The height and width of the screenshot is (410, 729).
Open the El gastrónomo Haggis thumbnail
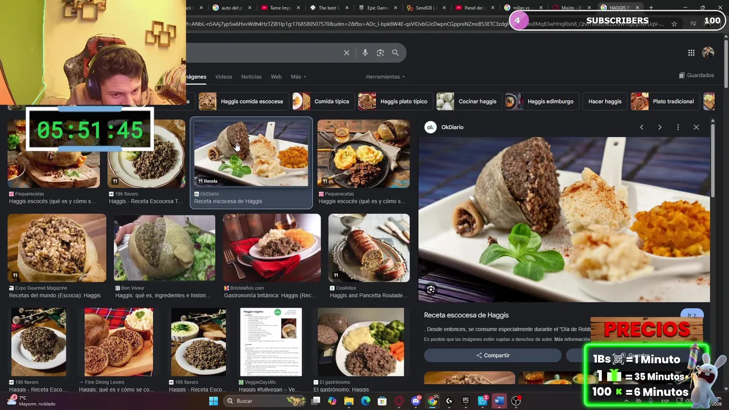coord(361,342)
